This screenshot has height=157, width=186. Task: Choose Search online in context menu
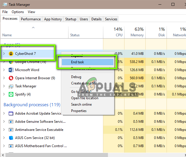pyautogui.click(x=88, y=104)
